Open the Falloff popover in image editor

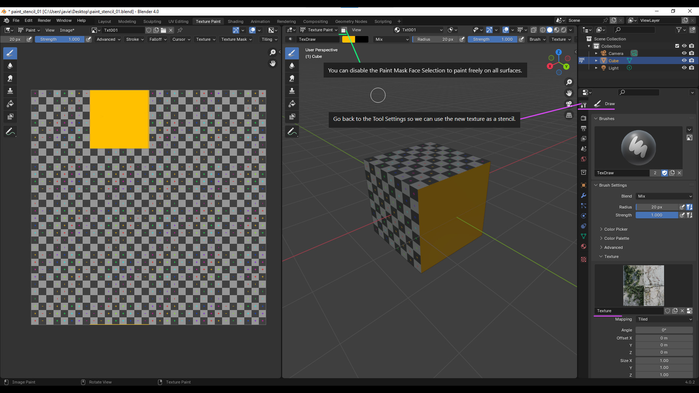click(x=158, y=39)
